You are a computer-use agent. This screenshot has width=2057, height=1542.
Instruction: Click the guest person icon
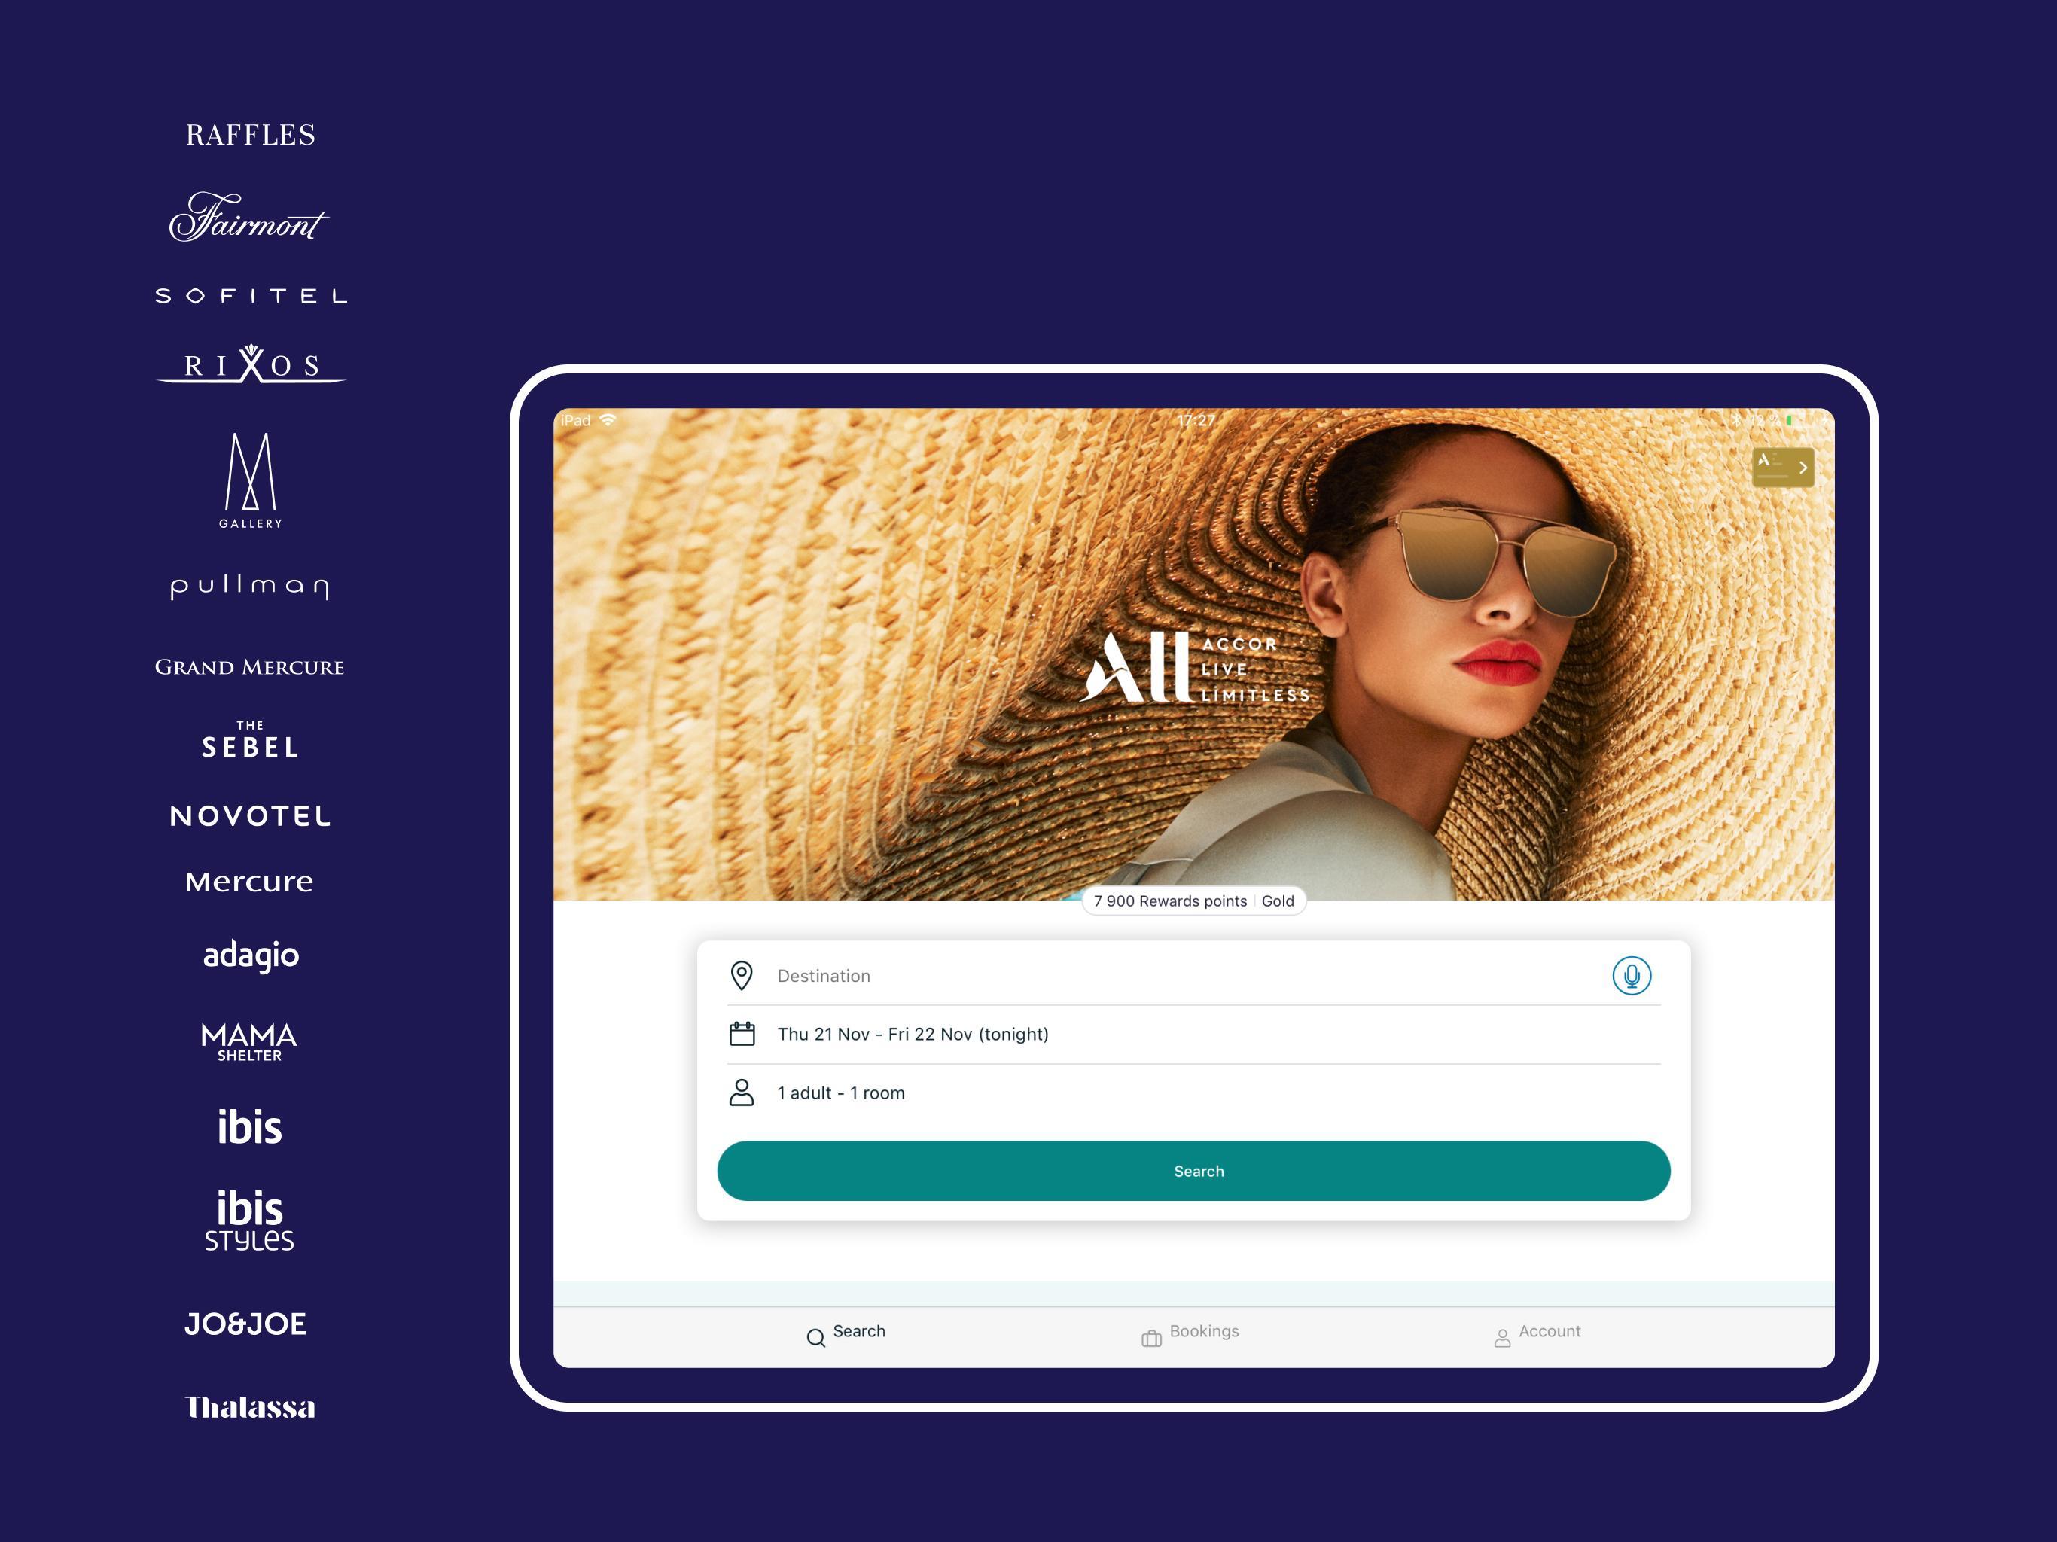tap(741, 1092)
